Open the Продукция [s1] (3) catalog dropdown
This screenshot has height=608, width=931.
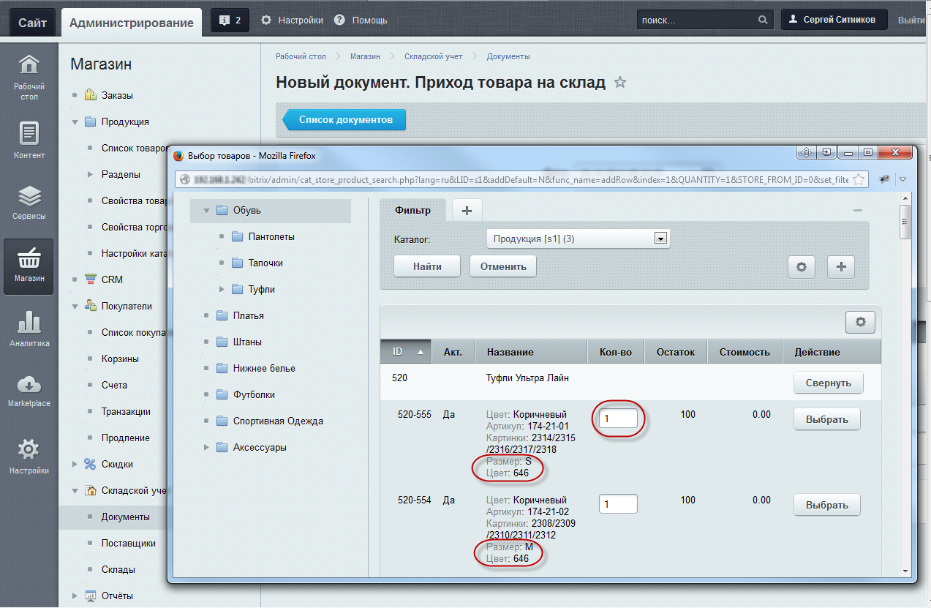click(x=578, y=239)
